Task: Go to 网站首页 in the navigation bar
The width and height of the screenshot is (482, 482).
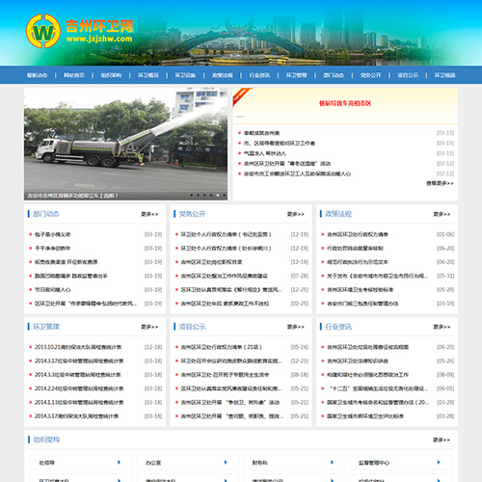Action: pos(74,75)
